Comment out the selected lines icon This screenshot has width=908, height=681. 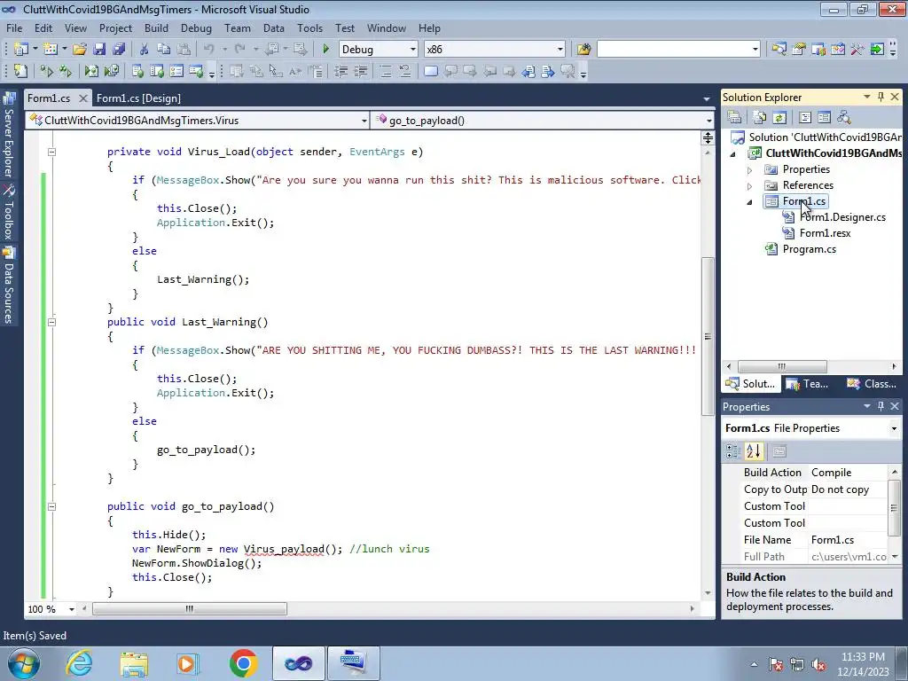pos(385,71)
